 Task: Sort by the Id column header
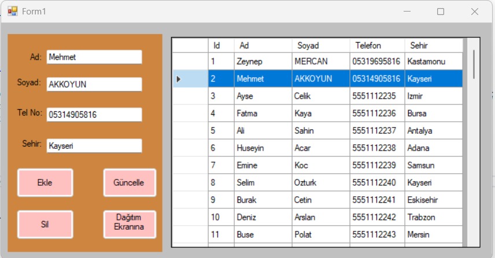tap(221, 46)
